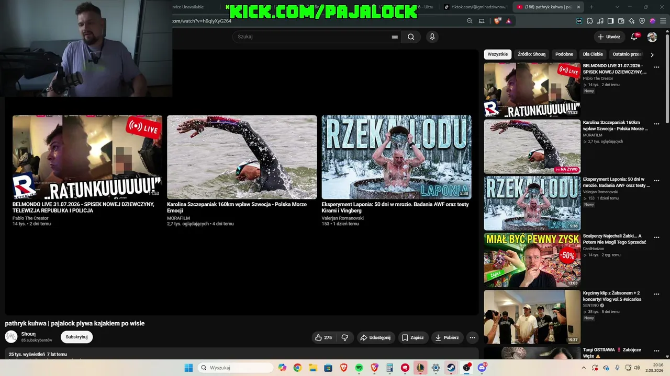Open options for Karolina Szczepaniak sidebar video
Image resolution: width=670 pixels, height=376 pixels.
tap(656, 124)
